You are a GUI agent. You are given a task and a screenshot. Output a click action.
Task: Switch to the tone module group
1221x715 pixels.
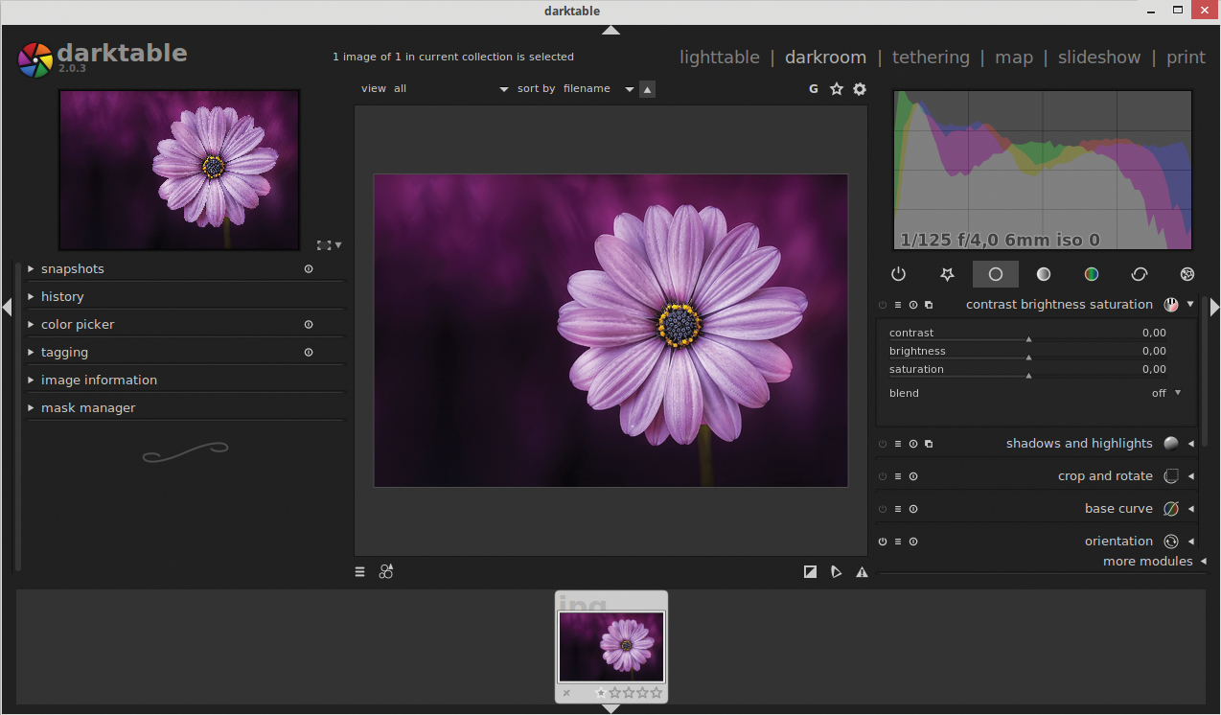coord(1043,274)
